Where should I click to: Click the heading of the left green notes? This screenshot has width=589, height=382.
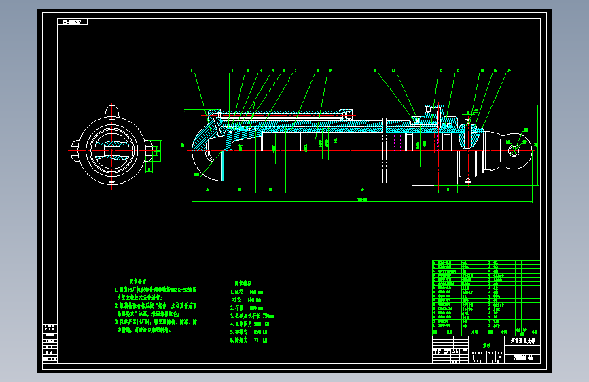(138, 281)
